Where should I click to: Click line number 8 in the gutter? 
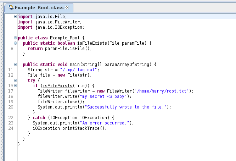pyautogui.click(x=12, y=49)
